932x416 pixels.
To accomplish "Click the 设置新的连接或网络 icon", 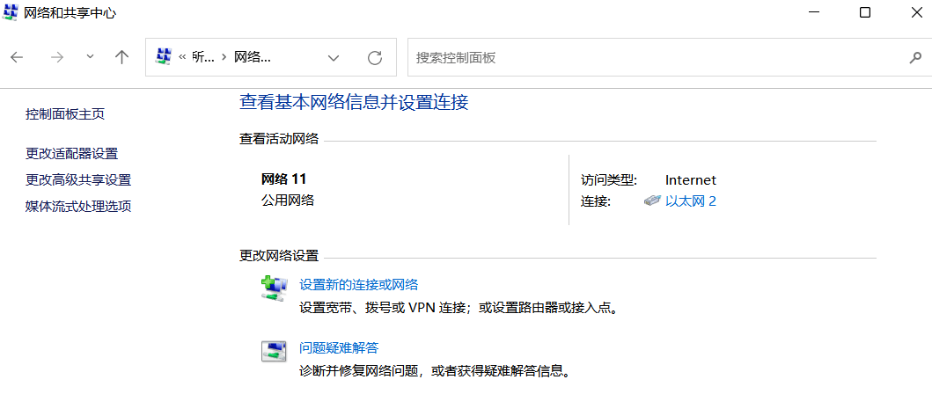I will pos(274,288).
